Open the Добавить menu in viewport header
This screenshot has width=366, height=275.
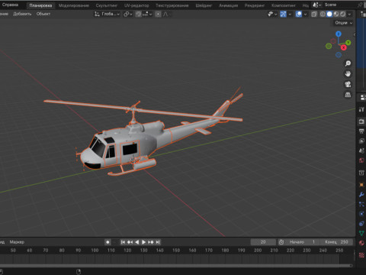pos(22,14)
